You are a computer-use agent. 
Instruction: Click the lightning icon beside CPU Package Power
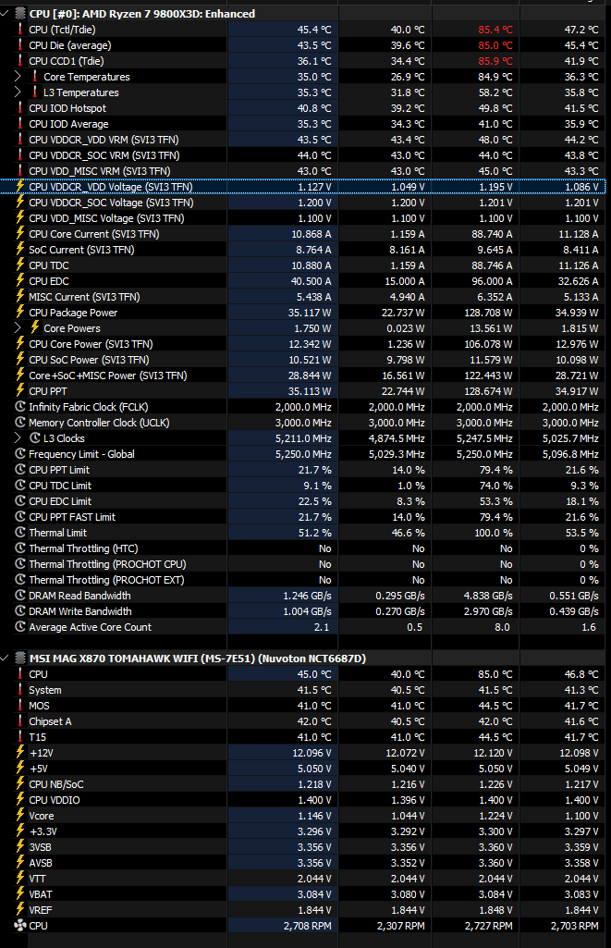tap(20, 313)
